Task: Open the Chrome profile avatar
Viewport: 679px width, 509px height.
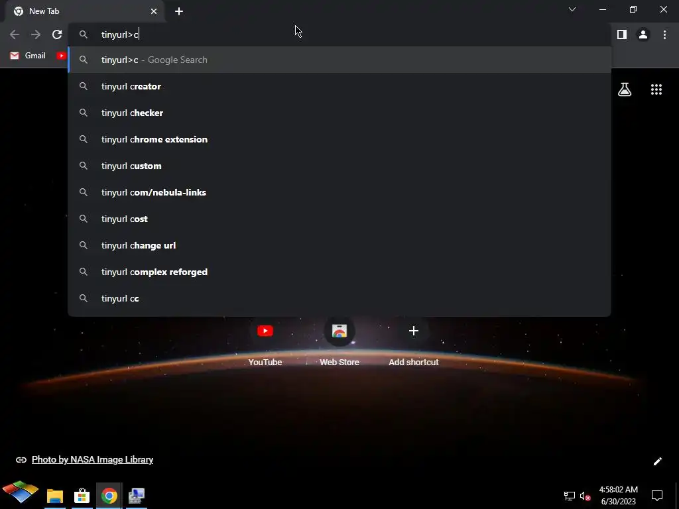Action: [643, 34]
